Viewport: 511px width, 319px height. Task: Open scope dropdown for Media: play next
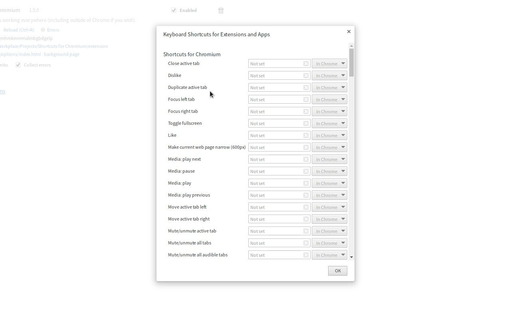point(329,159)
